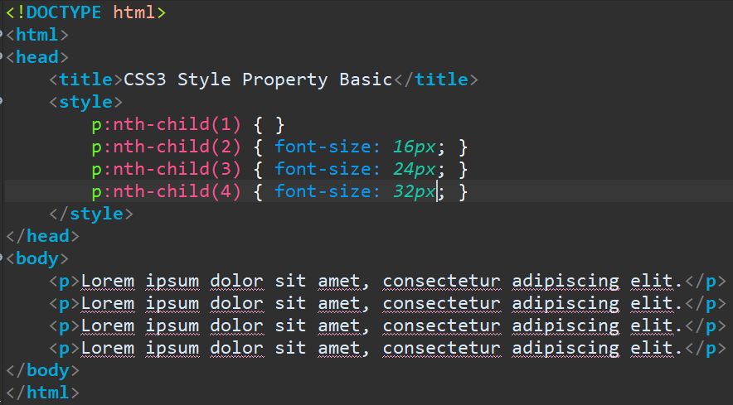Click the p:nth-child(3) selector
This screenshot has width=733, height=405.
pyautogui.click(x=167, y=170)
